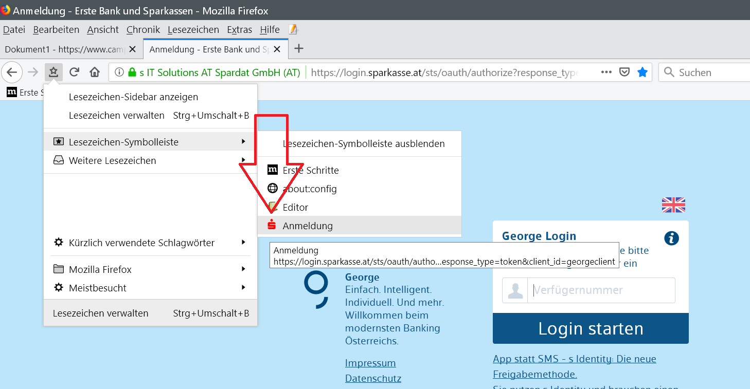Select Lesezeichen-Sidebar anzeigen menu entry

(x=133, y=97)
